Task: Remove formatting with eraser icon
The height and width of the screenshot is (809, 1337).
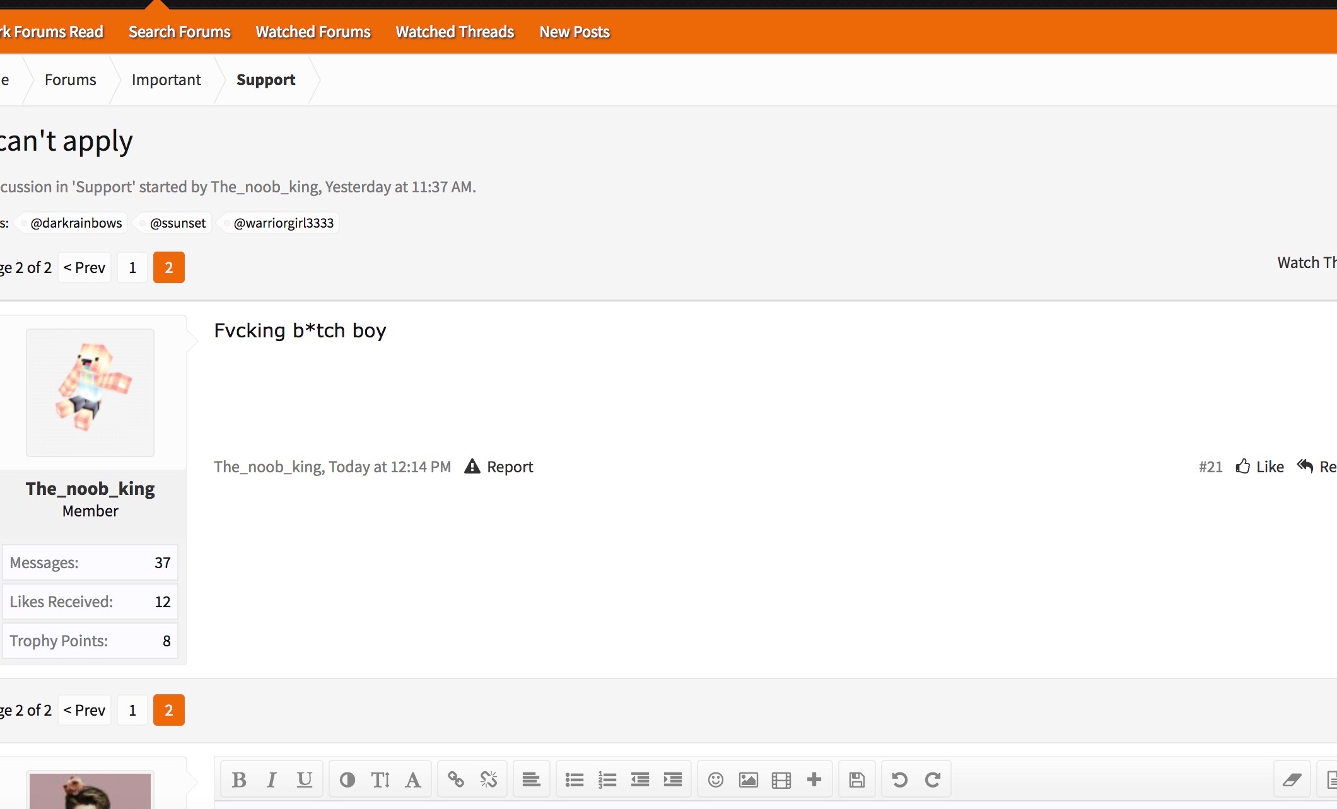Action: (x=1292, y=780)
